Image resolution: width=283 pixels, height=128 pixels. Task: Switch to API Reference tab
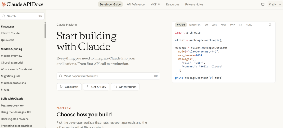click(x=136, y=4)
